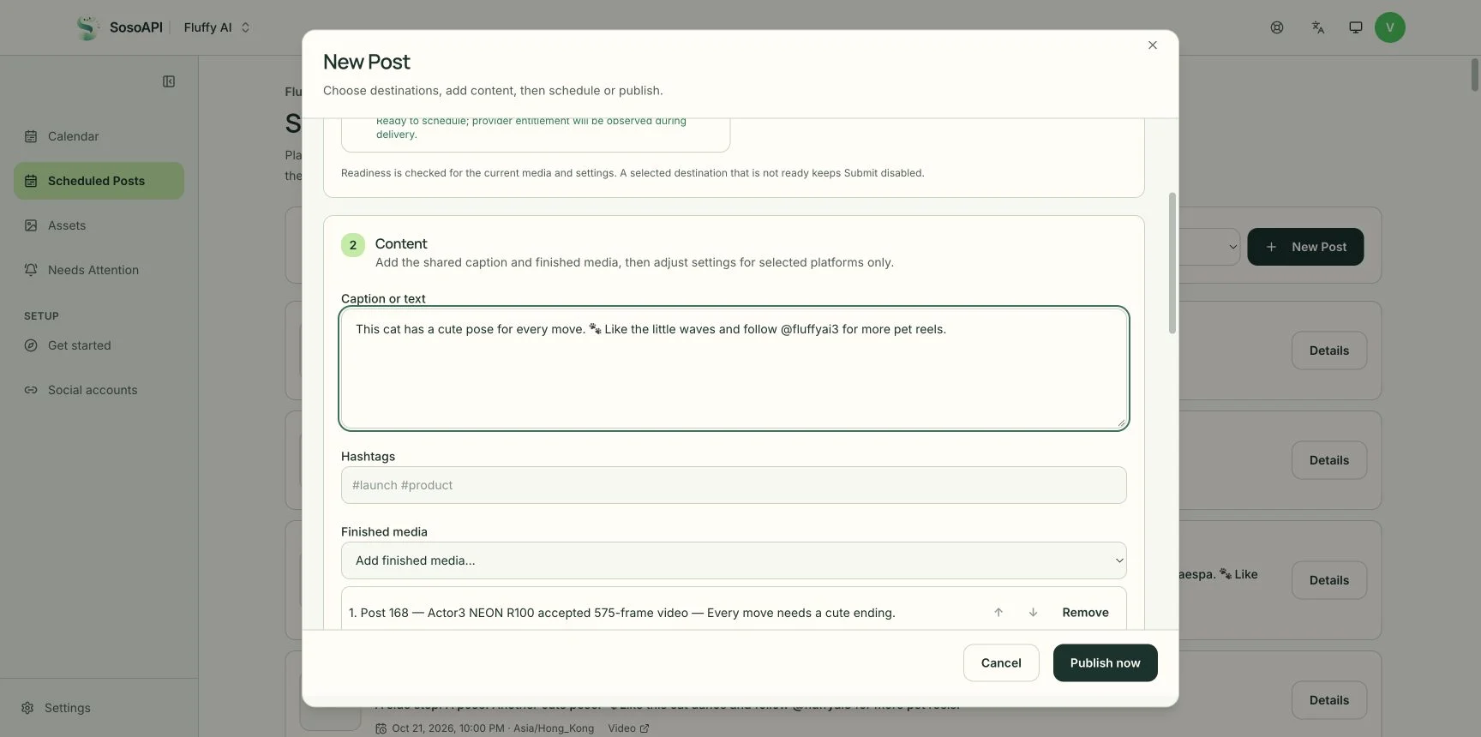This screenshot has height=737, width=1481.
Task: Open the Add finished media dropdown
Action: pyautogui.click(x=734, y=560)
